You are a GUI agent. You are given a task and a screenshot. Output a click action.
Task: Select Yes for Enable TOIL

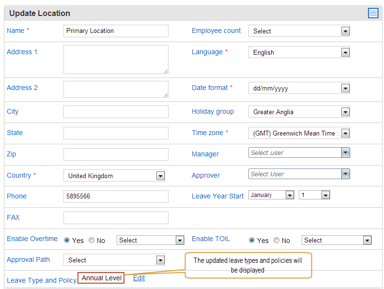[x=251, y=240]
